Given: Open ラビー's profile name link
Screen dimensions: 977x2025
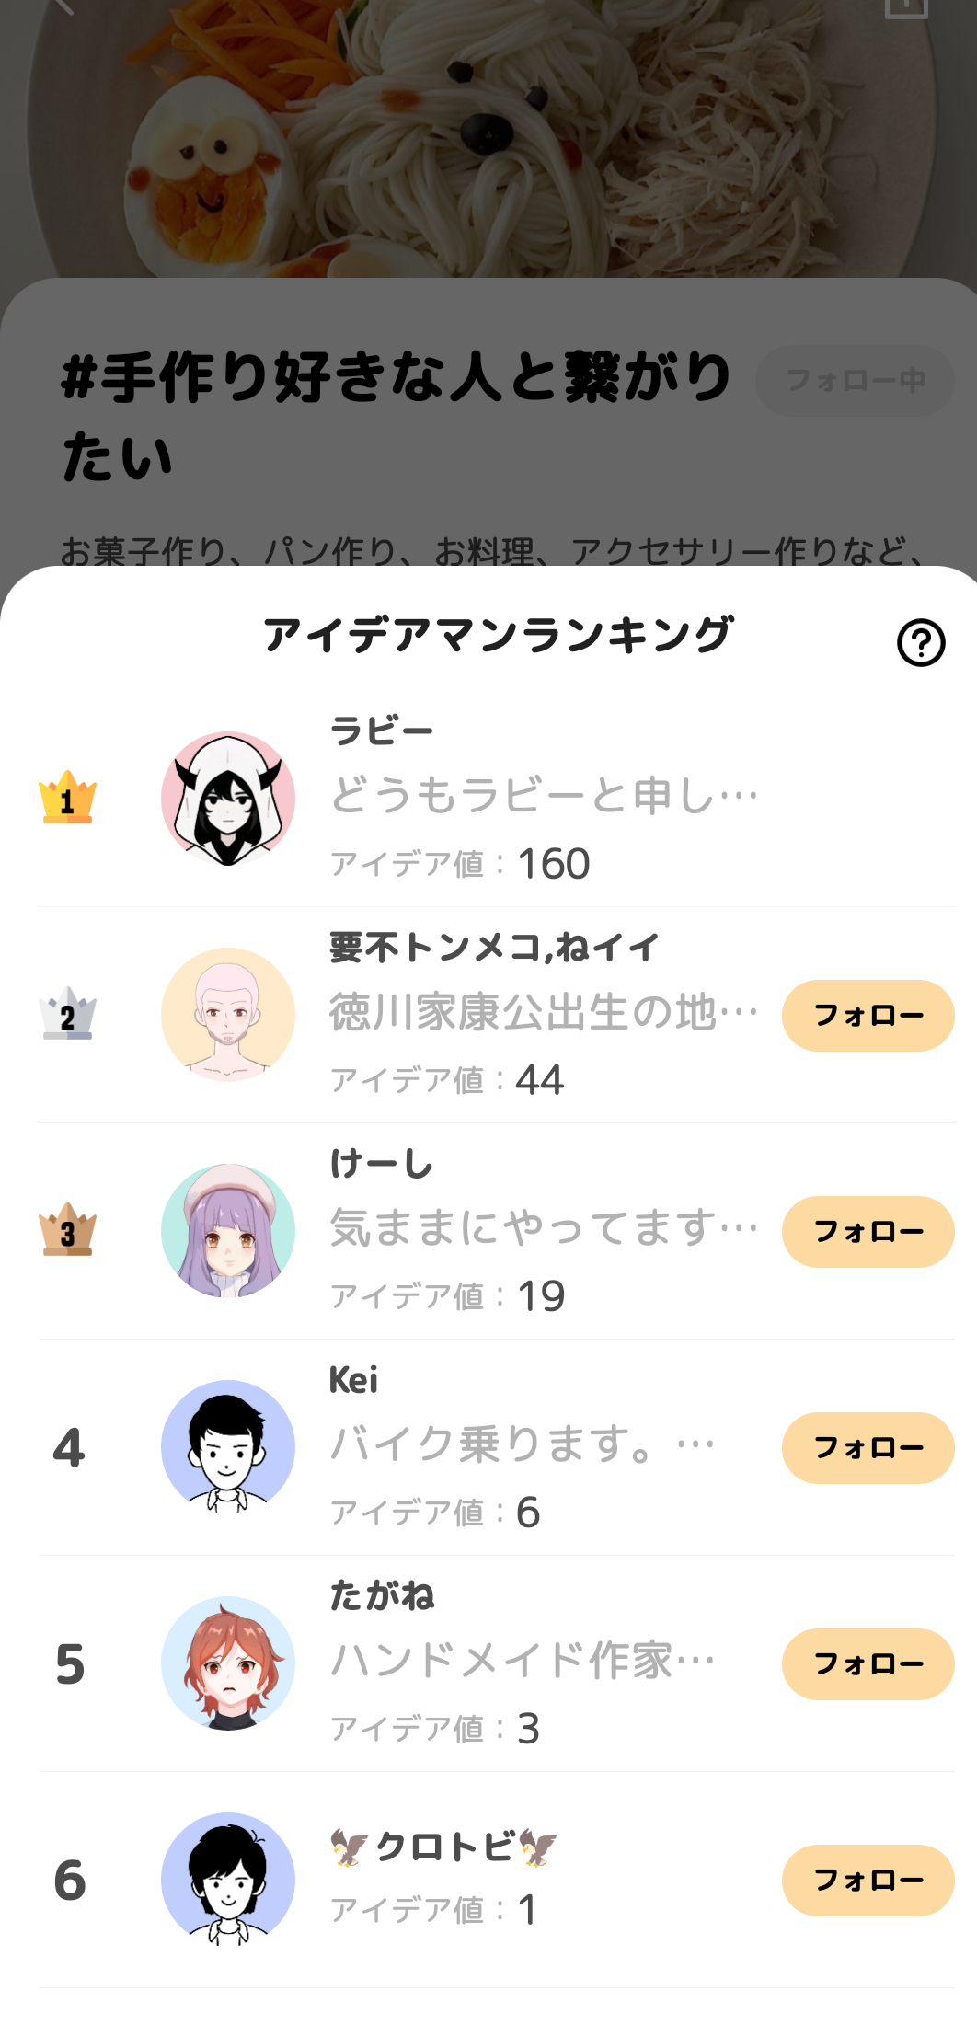Looking at the screenshot, I should (382, 731).
